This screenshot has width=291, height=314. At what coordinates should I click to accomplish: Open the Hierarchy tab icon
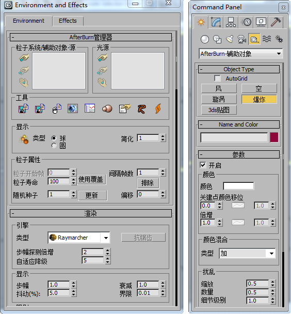click(x=231, y=22)
